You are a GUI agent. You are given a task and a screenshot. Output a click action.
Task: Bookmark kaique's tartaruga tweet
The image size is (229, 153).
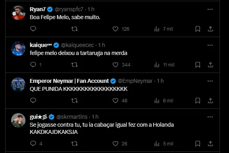(198, 65)
